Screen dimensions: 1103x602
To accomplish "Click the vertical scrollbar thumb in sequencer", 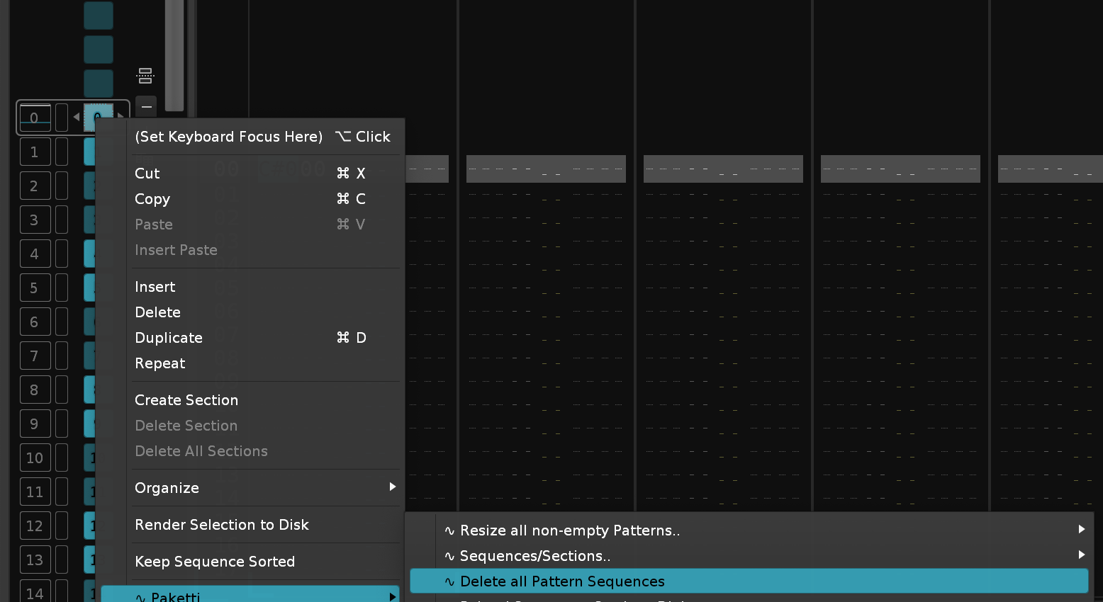I will 174,57.
